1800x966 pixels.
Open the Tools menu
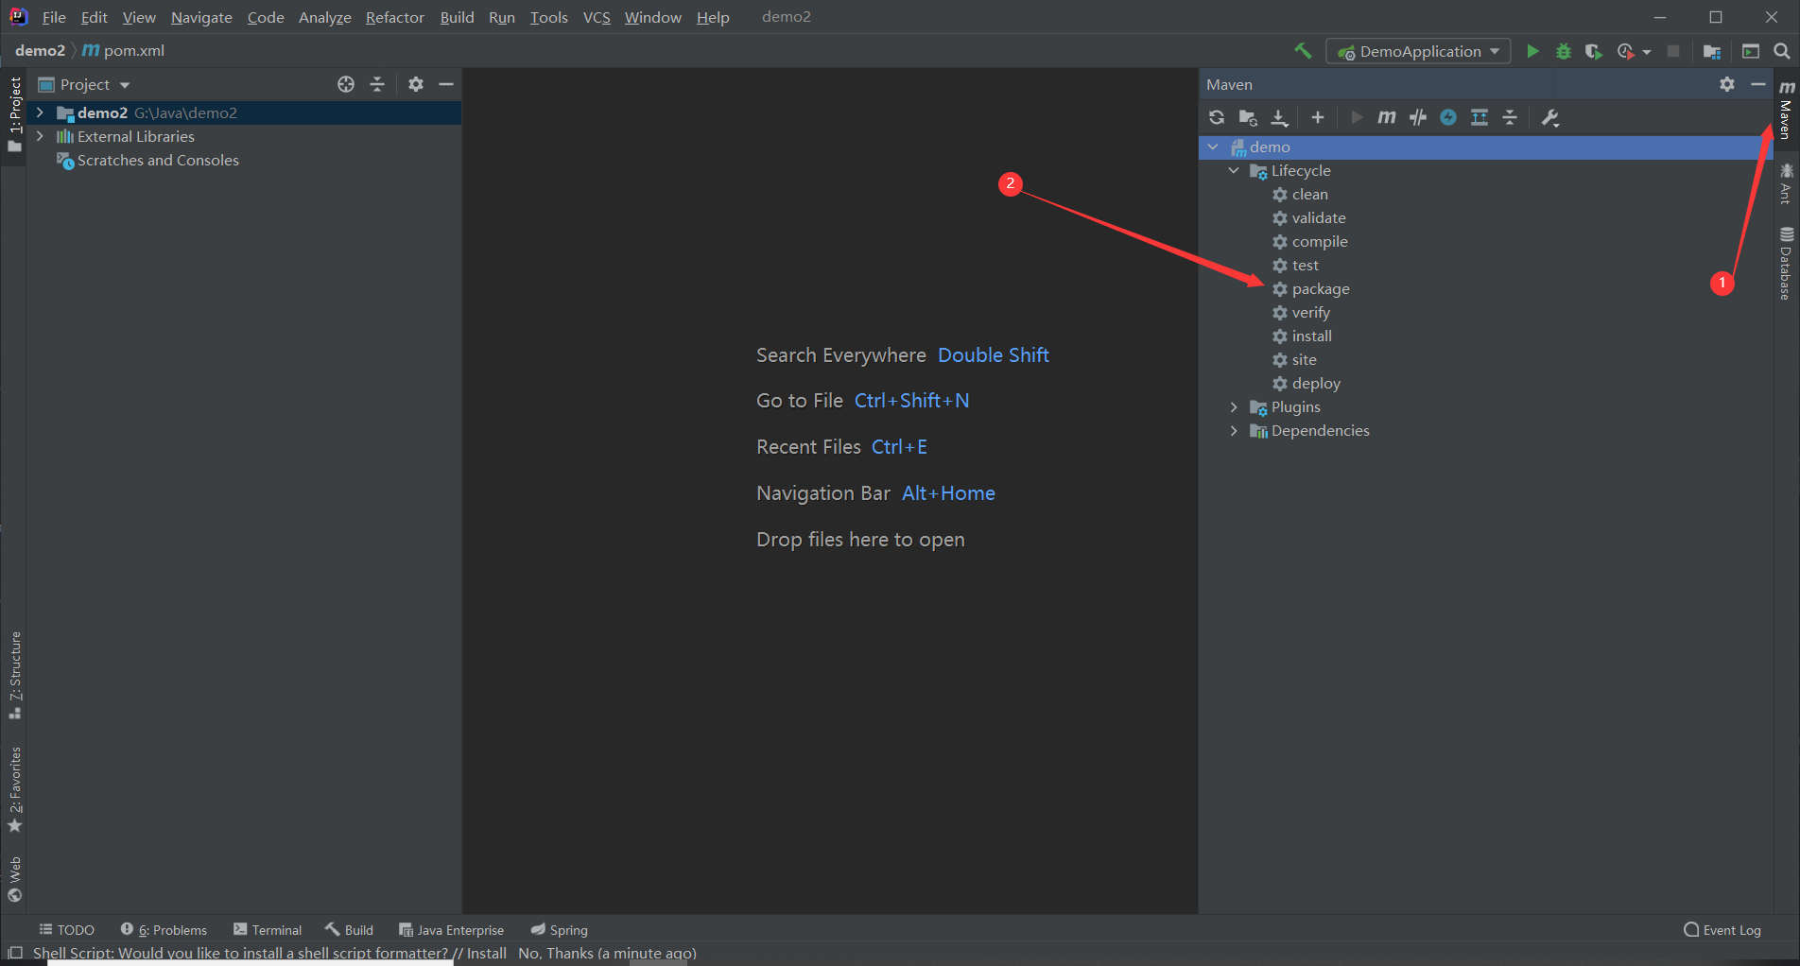click(x=548, y=17)
